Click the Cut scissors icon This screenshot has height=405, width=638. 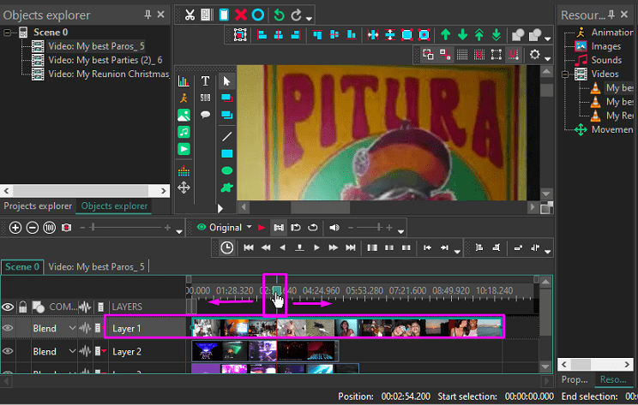(190, 15)
